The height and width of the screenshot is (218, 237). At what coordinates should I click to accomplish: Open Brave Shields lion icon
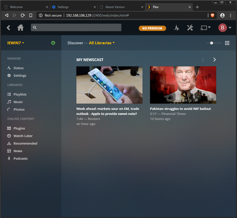(x=212, y=15)
